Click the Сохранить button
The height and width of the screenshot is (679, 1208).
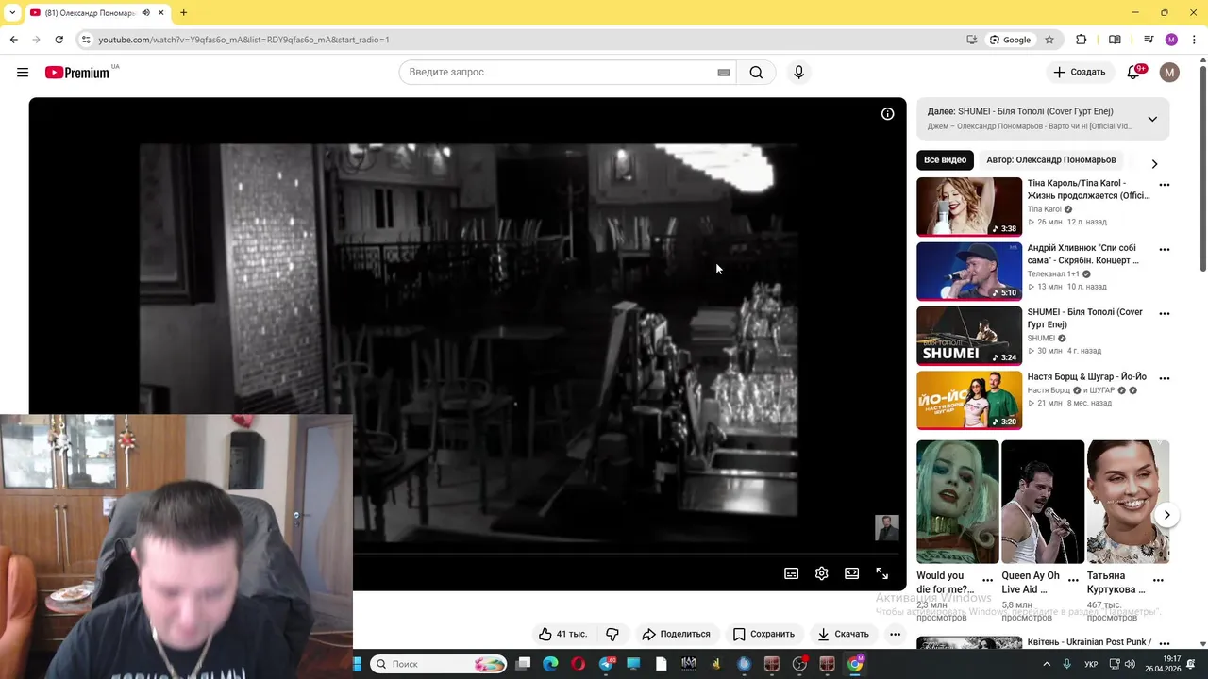(x=763, y=634)
